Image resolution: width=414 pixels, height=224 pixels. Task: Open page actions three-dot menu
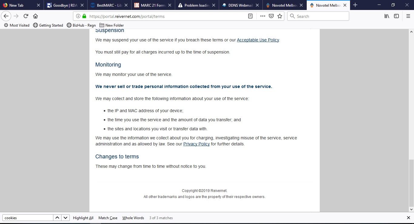(x=262, y=16)
